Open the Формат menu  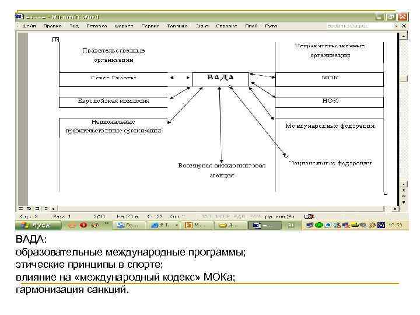click(x=124, y=26)
